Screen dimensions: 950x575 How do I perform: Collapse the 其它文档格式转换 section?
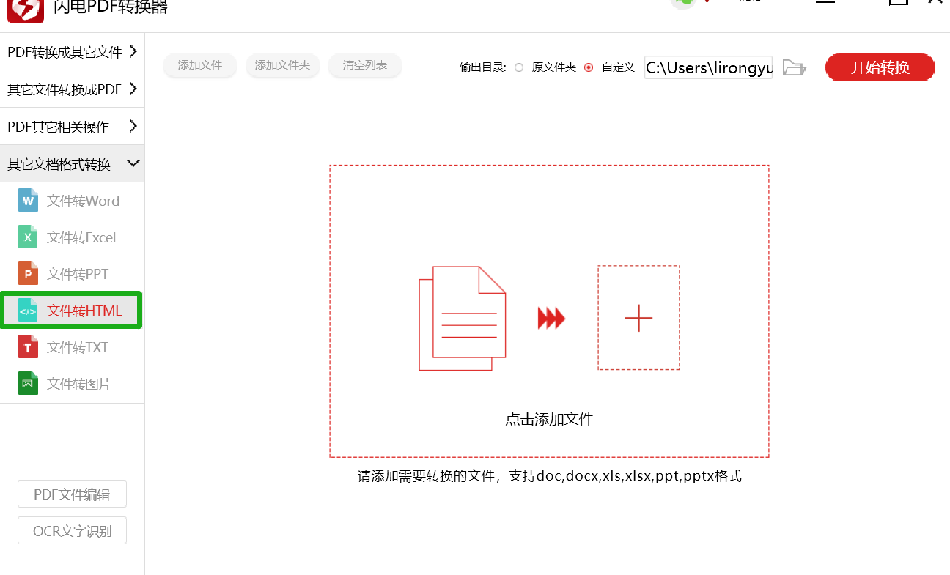[72, 163]
